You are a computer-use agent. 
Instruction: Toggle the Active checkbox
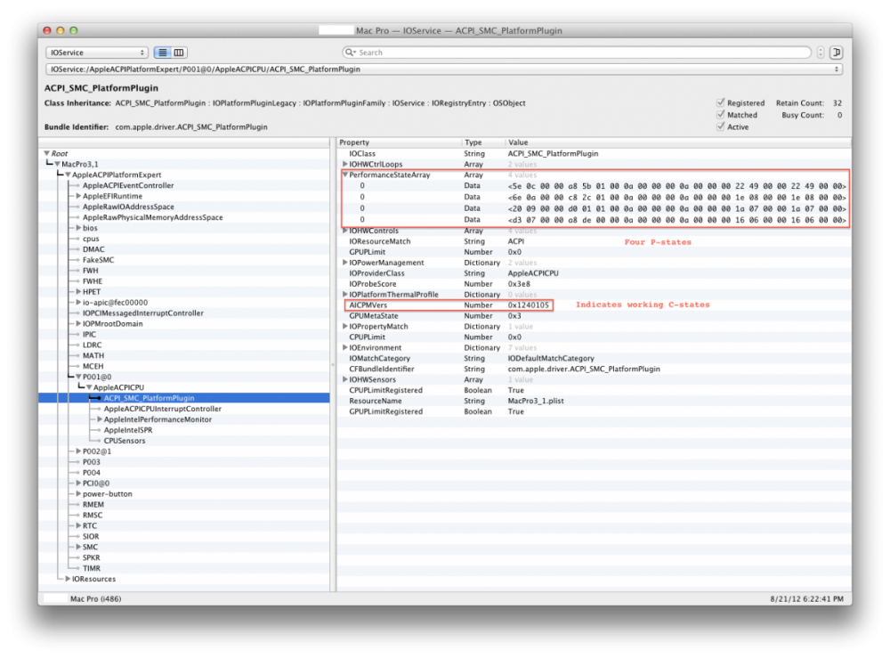click(x=721, y=126)
